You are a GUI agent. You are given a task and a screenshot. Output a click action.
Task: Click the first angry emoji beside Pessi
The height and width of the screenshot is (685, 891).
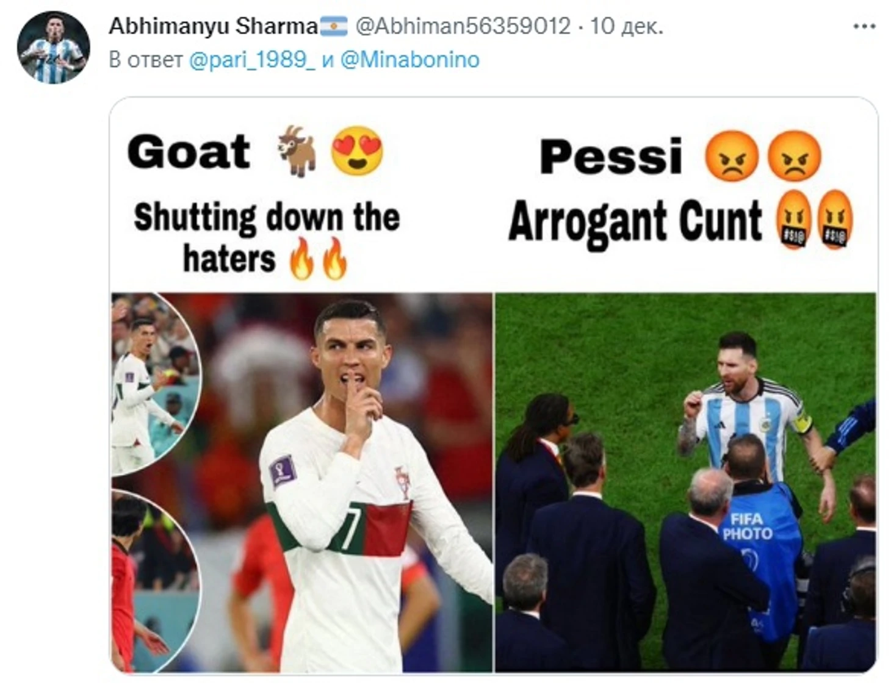[x=732, y=156]
